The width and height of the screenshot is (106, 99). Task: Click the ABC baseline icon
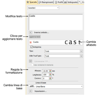pyautogui.click(x=32, y=86)
